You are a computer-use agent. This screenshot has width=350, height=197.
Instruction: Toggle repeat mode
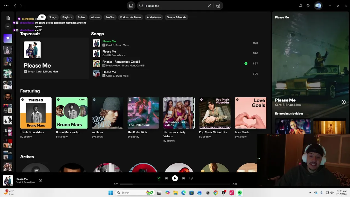pos(191,178)
